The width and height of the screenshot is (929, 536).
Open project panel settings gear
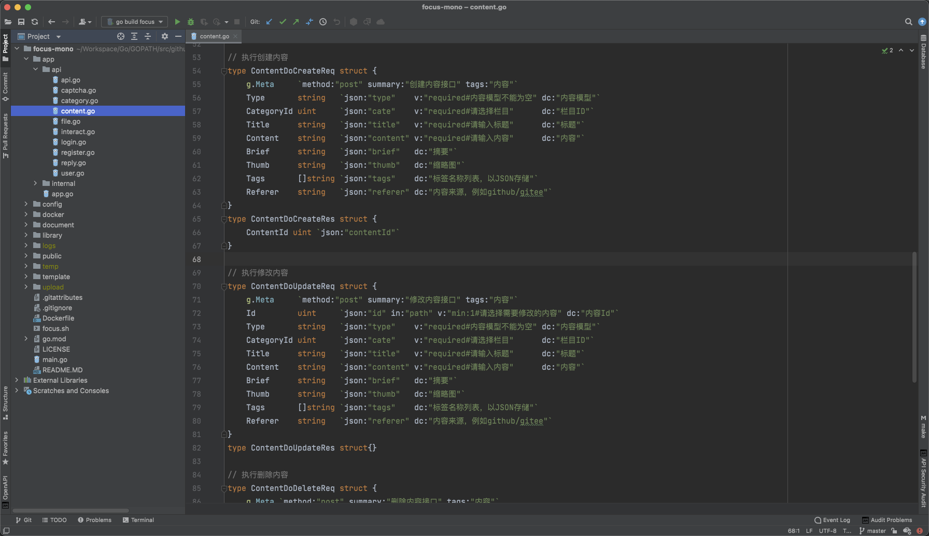(x=165, y=36)
